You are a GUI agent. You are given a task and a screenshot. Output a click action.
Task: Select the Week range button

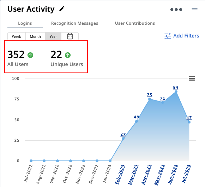(x=17, y=36)
